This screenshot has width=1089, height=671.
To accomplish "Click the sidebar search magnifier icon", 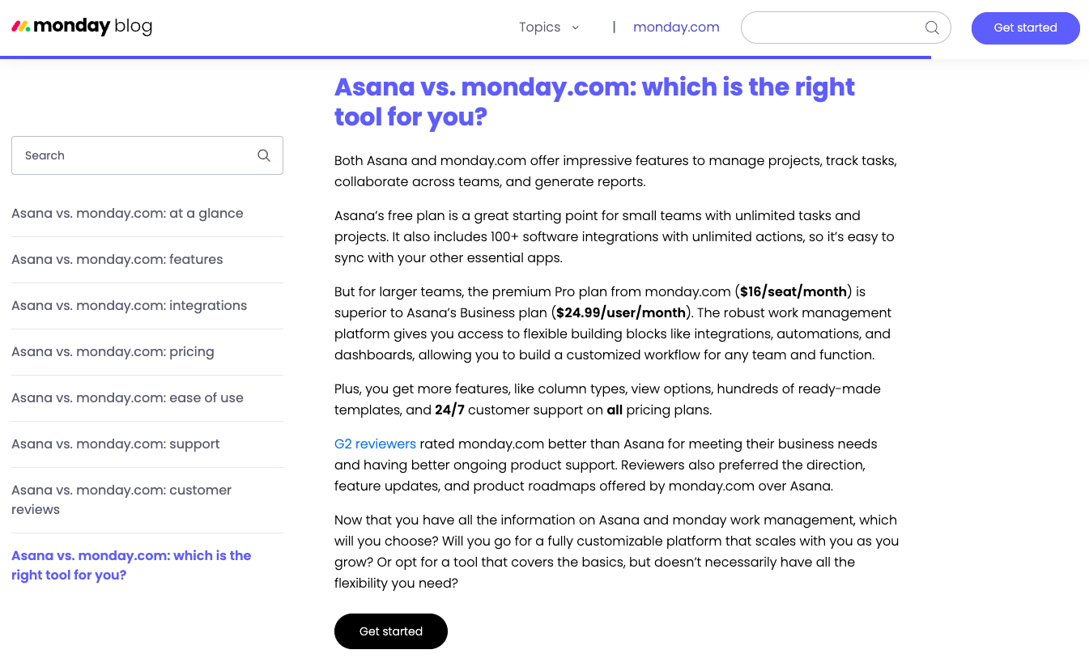I will pos(264,155).
